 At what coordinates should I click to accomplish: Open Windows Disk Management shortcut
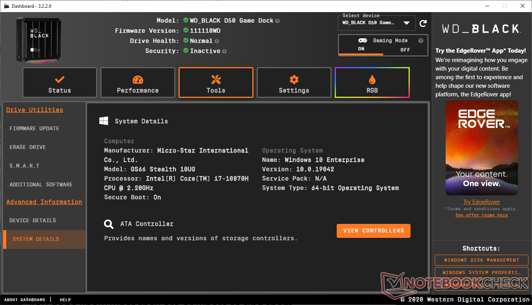482,260
